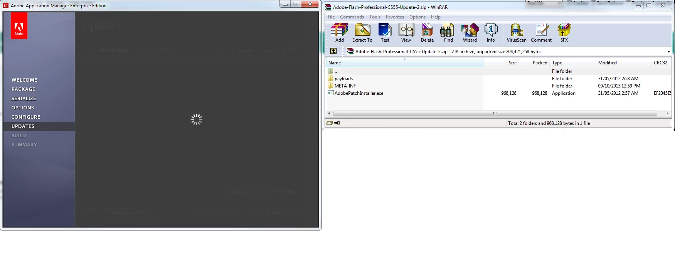The height and width of the screenshot is (264, 675).
Task: Sort by the Name column header
Action: (404, 62)
